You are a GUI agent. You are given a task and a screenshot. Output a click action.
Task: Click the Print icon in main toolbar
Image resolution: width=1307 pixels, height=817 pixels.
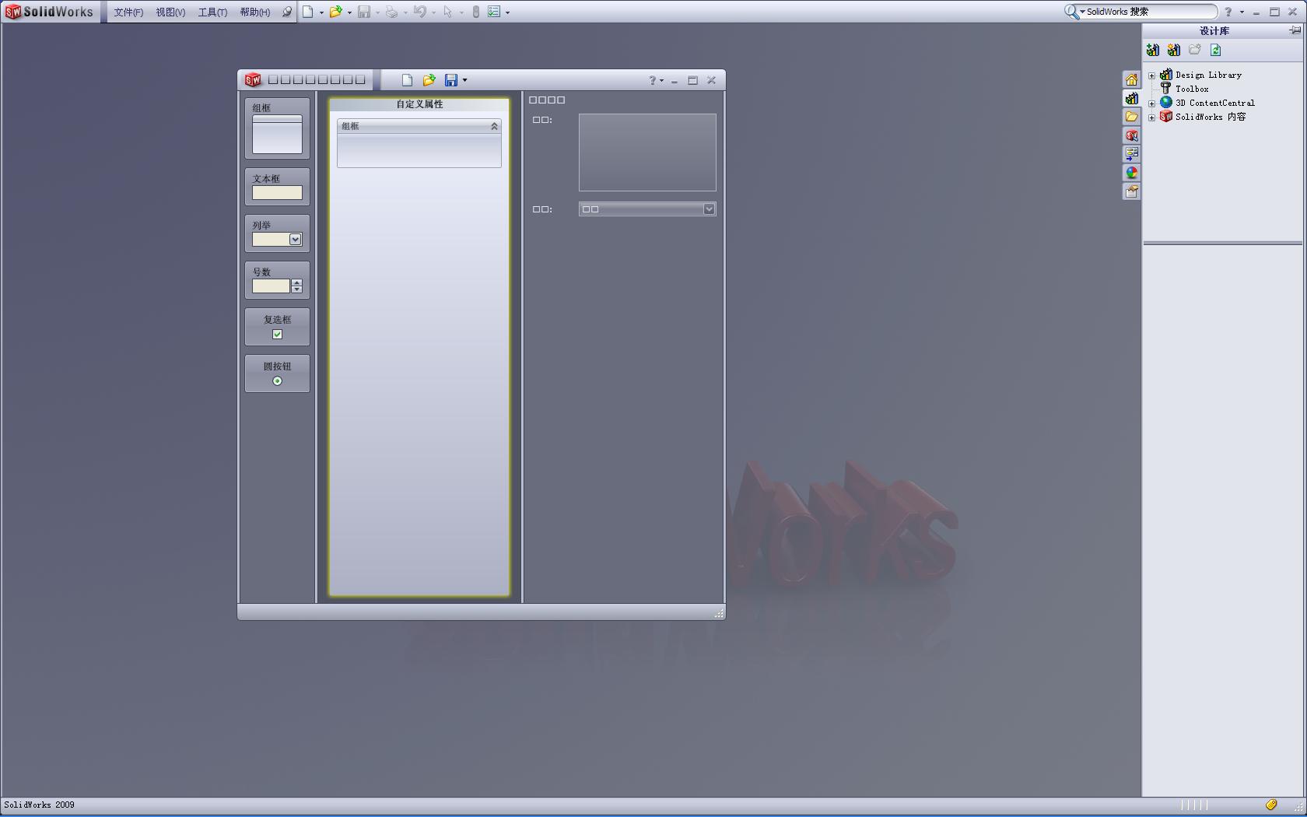(x=391, y=12)
